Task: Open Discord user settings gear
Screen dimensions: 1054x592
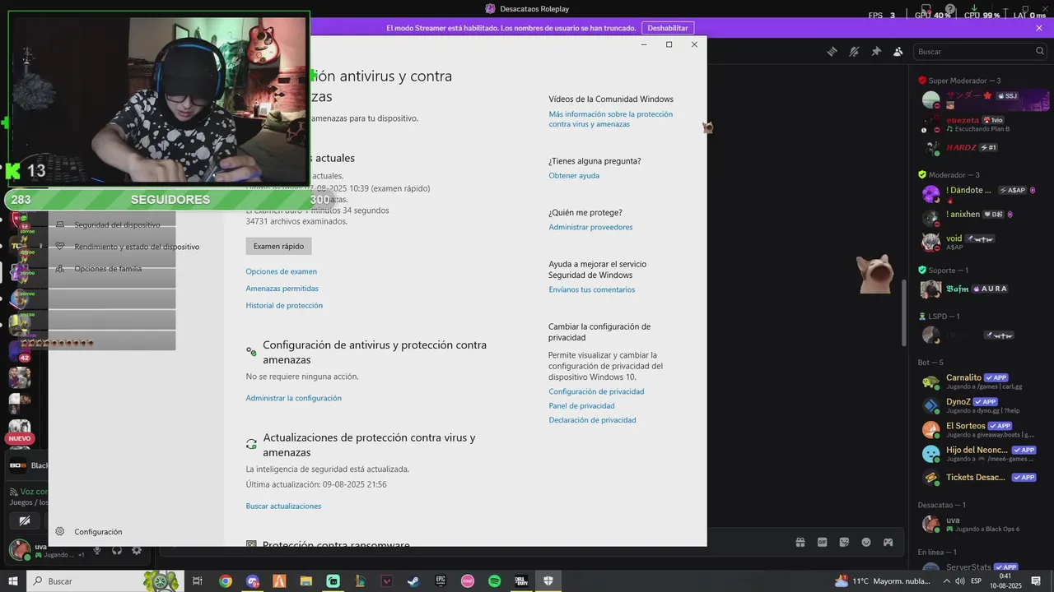Action: click(x=137, y=550)
